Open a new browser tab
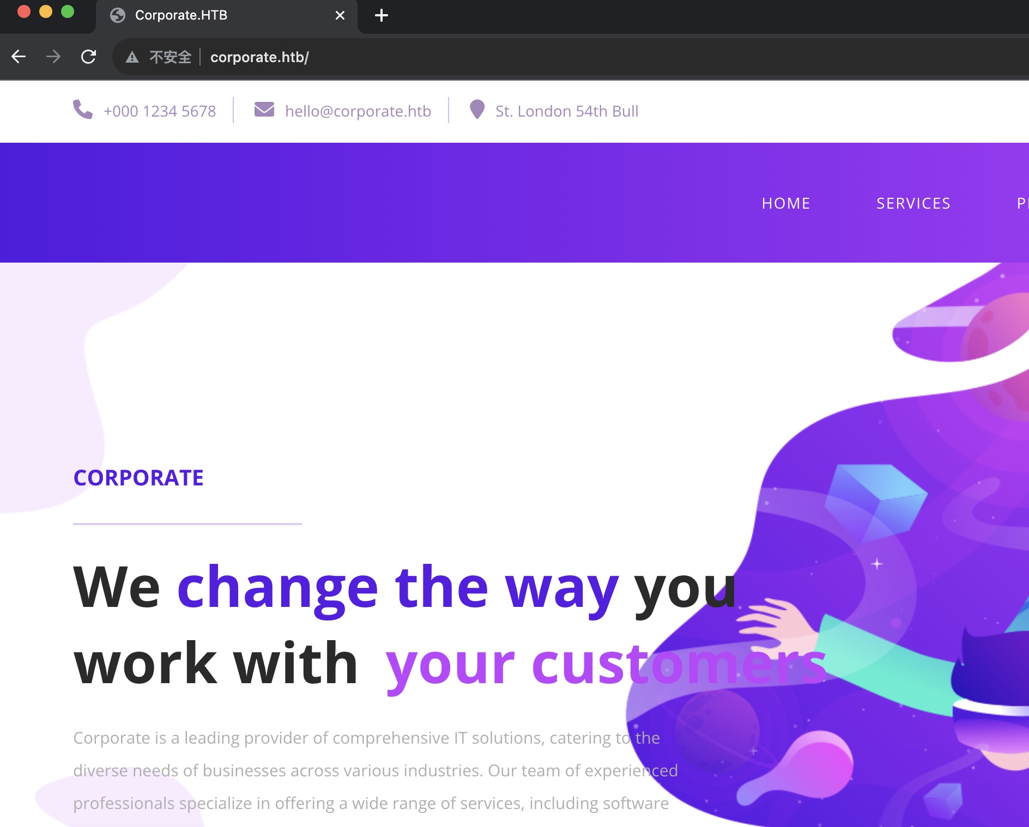The image size is (1029, 827). [x=382, y=15]
